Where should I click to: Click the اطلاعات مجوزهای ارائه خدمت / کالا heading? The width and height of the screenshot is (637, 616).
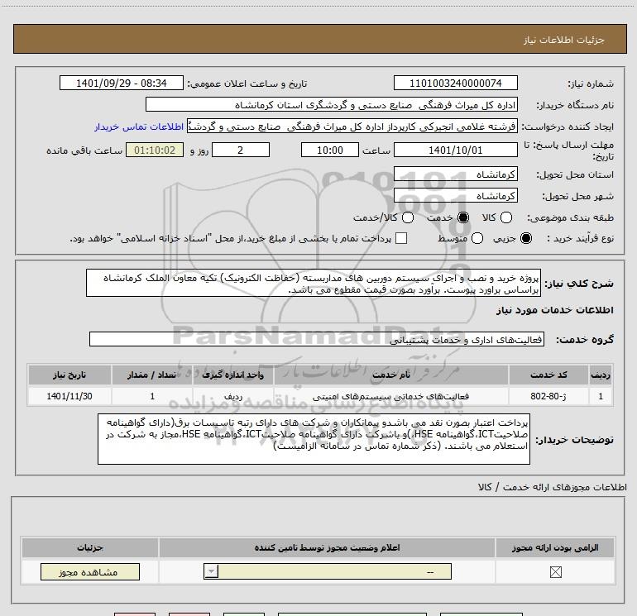[552, 487]
